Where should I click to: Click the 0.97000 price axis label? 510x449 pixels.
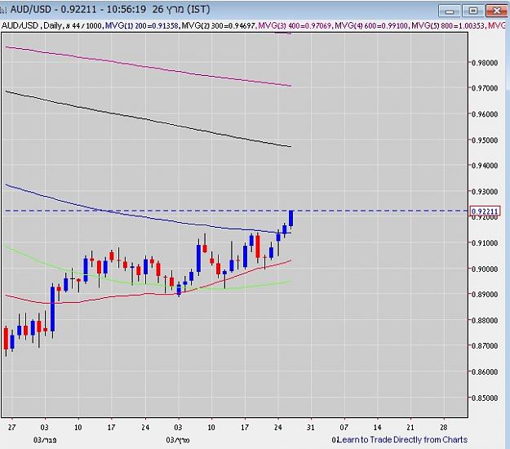485,88
